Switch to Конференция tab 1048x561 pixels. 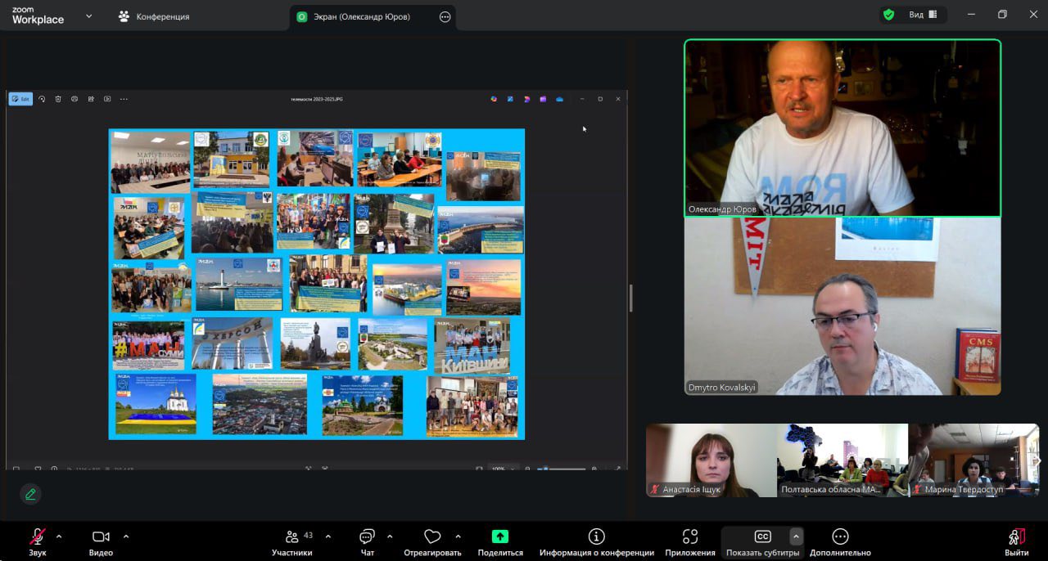153,16
